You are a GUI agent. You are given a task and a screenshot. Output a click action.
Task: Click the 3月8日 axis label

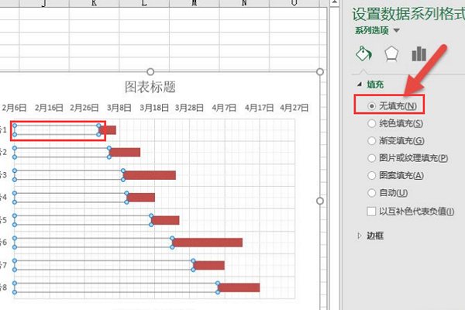119,108
